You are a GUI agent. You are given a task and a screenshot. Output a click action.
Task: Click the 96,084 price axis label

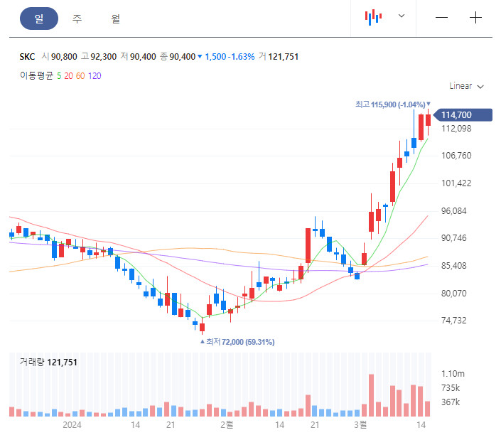pos(453,211)
